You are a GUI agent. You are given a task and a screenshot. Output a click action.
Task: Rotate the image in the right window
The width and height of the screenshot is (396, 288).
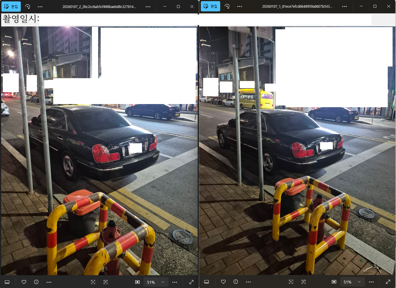(x=227, y=6)
